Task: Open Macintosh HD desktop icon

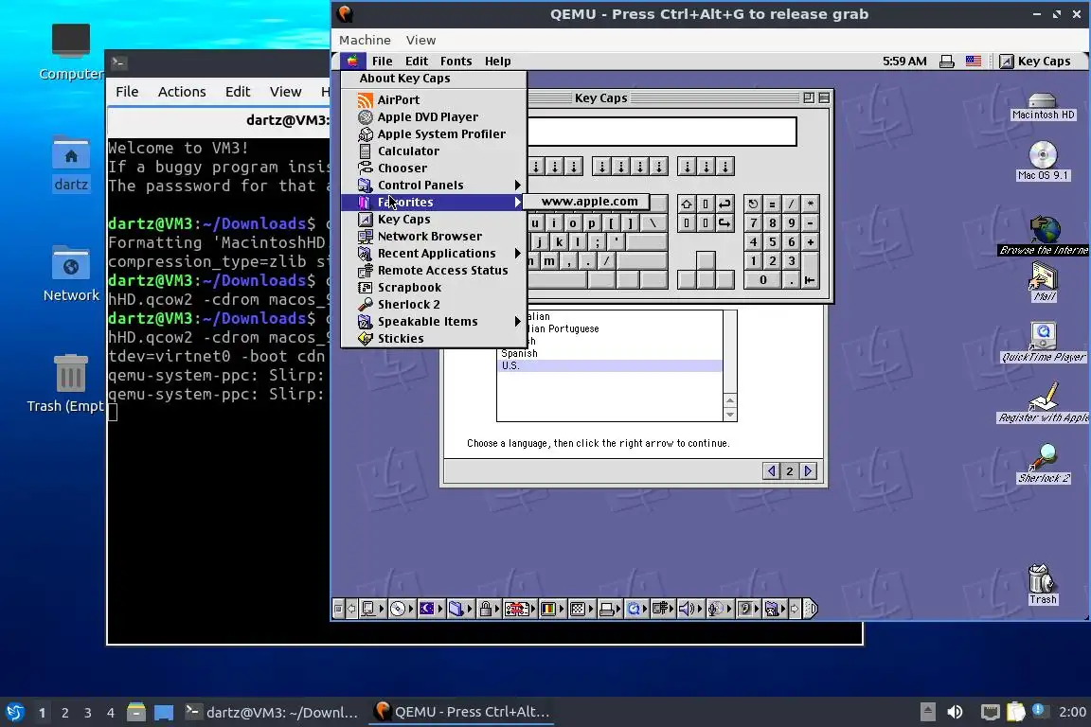Action: point(1043,106)
